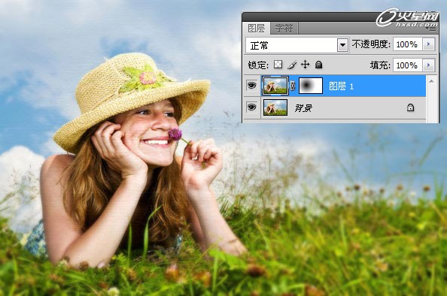Switch to the 图层 tab
Image resolution: width=447 pixels, height=296 pixels.
pos(257,29)
